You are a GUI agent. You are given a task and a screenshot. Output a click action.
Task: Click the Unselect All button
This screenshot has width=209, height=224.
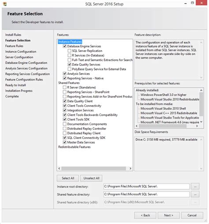point(91,178)
